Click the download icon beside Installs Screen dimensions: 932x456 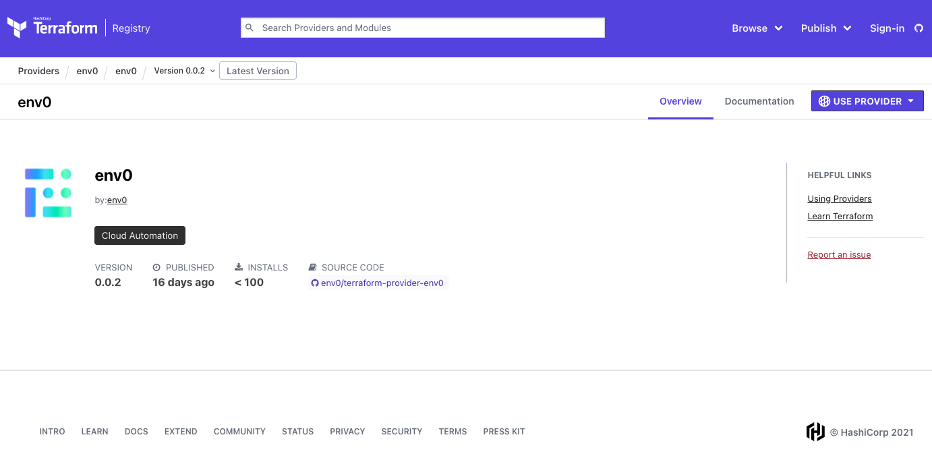(x=239, y=268)
